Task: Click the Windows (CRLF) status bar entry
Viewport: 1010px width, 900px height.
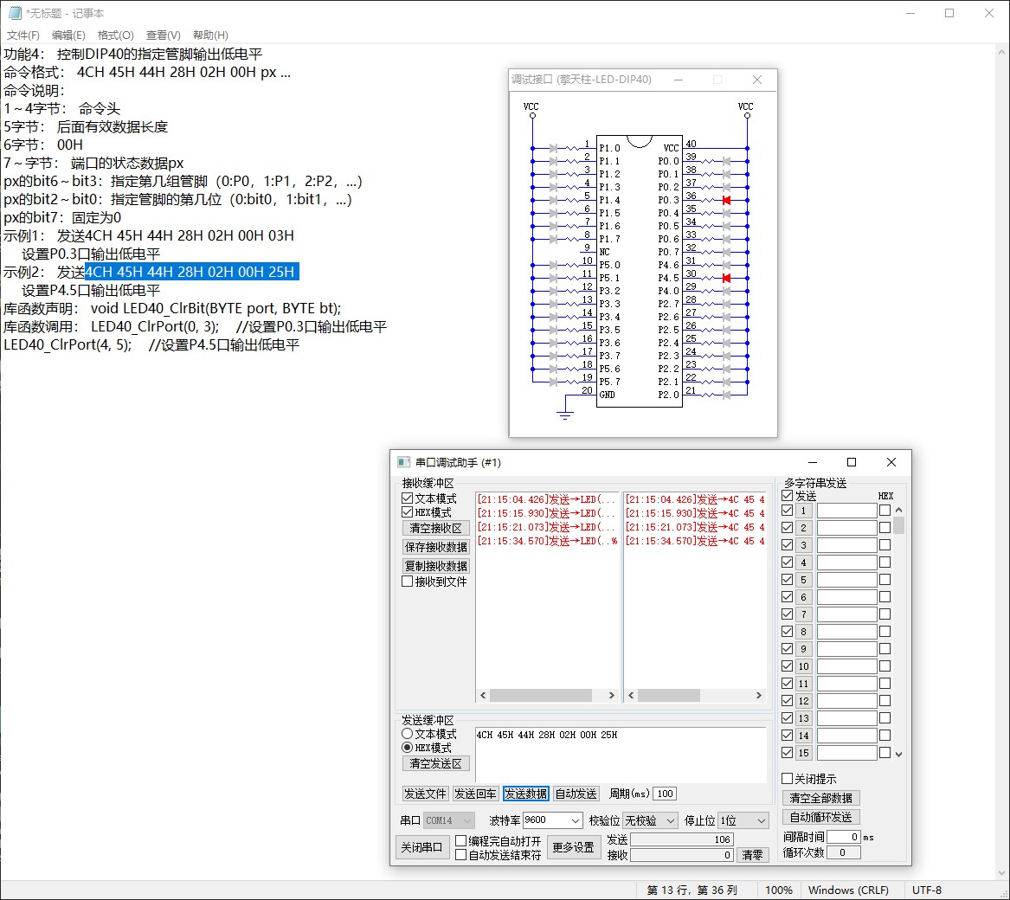Action: point(848,890)
